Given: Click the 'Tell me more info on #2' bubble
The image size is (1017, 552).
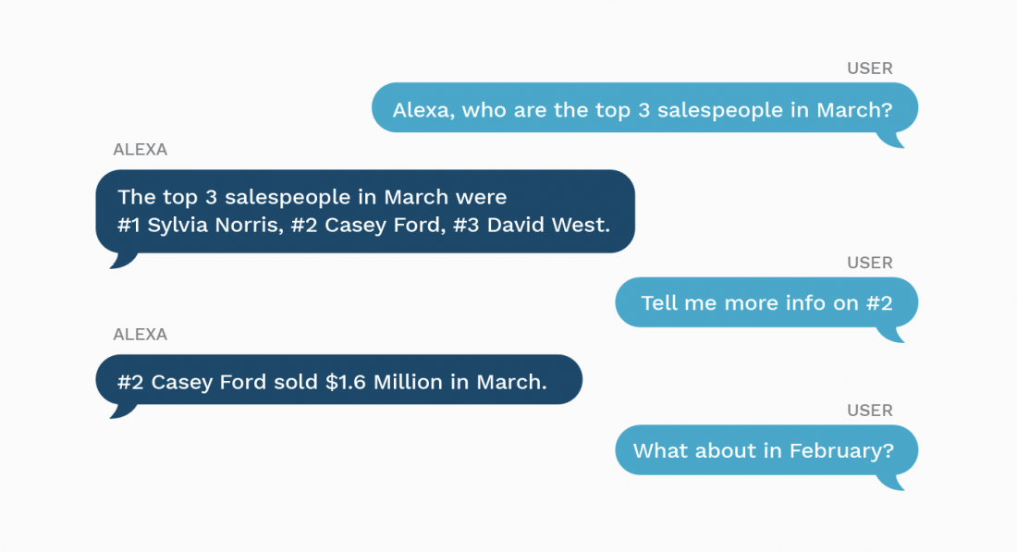Looking at the screenshot, I should click(x=766, y=302).
